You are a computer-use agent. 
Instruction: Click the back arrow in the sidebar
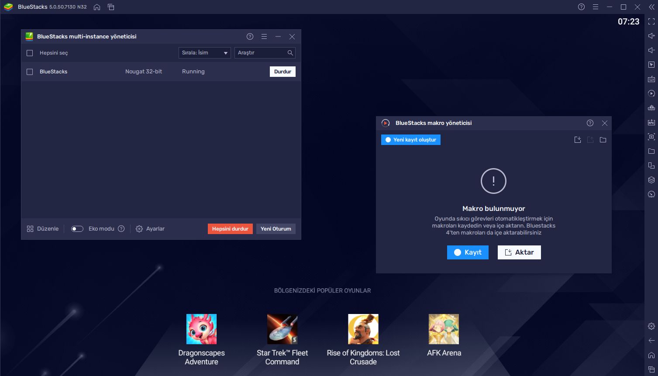click(651, 341)
